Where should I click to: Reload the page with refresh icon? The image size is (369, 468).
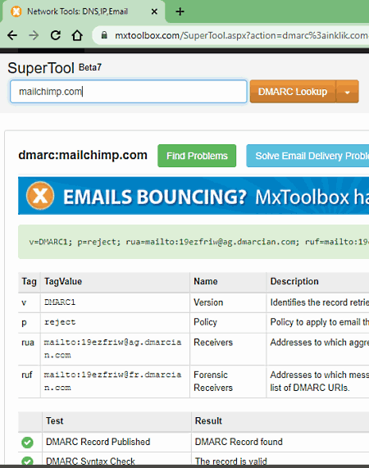coord(56,35)
